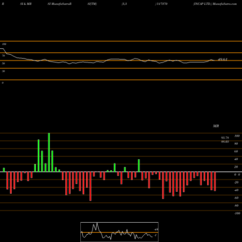Click the (5,5 parameter text in the header
The height and width of the screenshot is (242, 242).
point(124,4)
